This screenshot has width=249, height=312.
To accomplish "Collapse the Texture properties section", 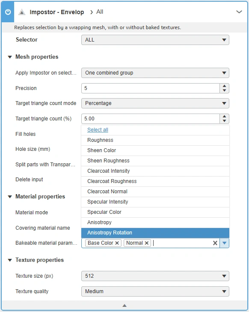I will 10,260.
